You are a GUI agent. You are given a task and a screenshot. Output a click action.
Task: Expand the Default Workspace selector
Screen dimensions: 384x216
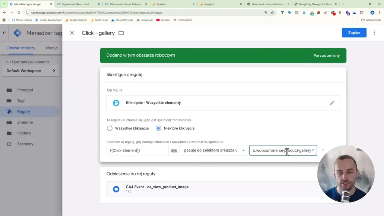[x=31, y=71]
